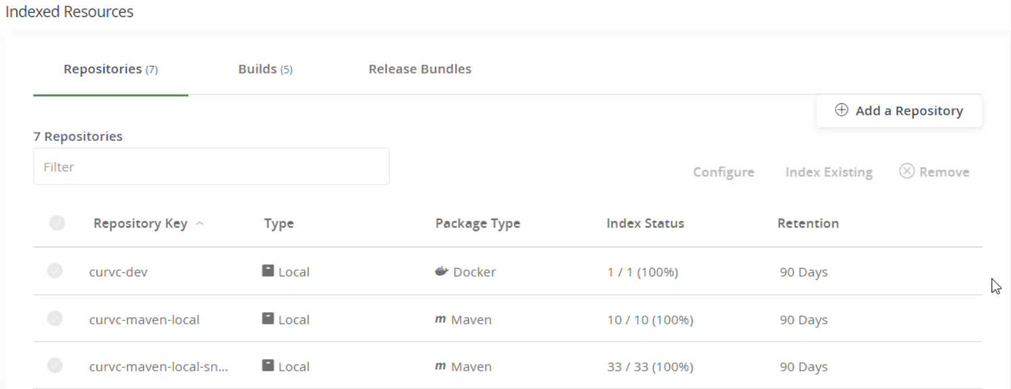Click Maven icon in curvc-maven-local-sn... row
Image resolution: width=1011 pixels, height=389 pixels.
440,366
